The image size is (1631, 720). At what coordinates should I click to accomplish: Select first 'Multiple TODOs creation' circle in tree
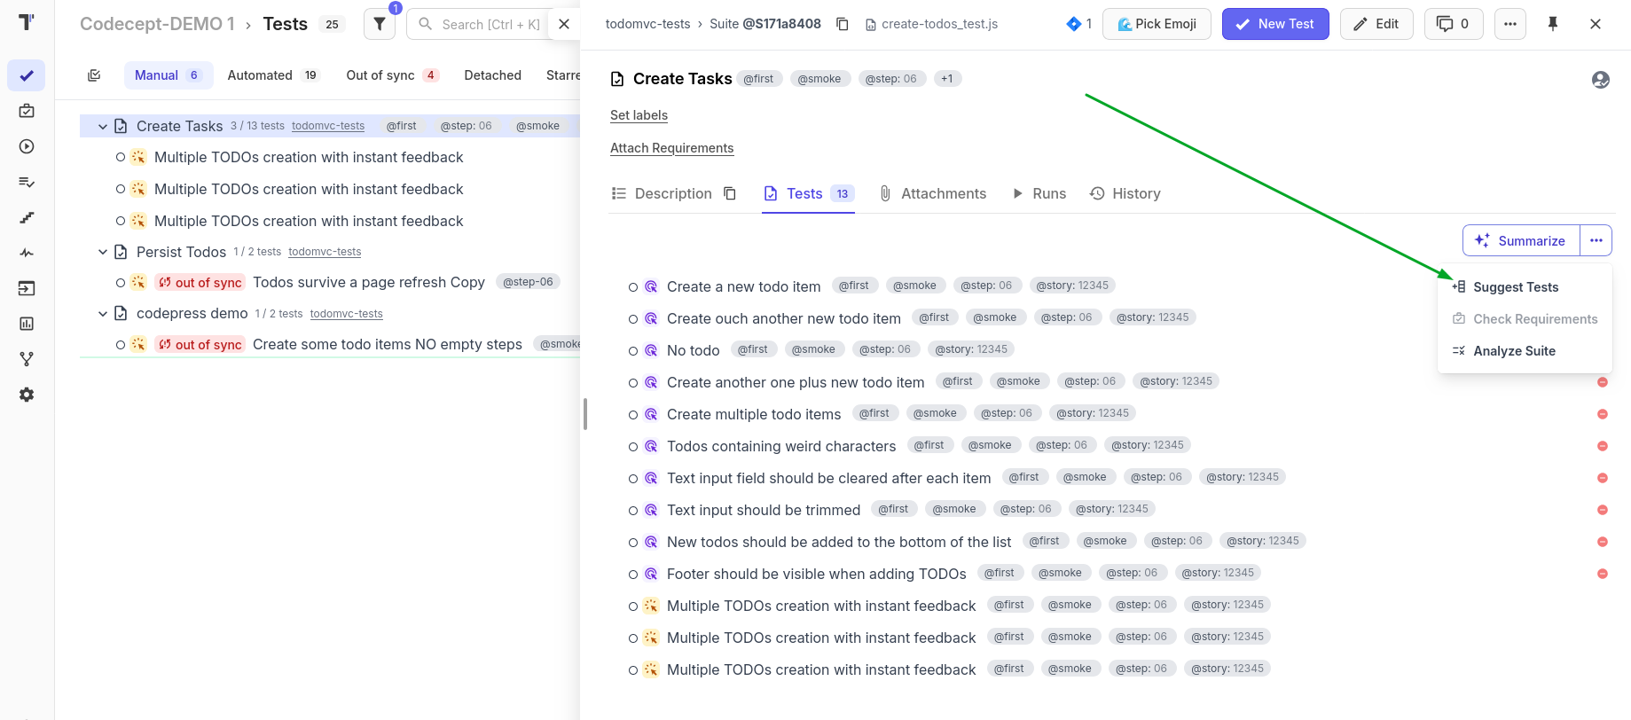tap(121, 157)
